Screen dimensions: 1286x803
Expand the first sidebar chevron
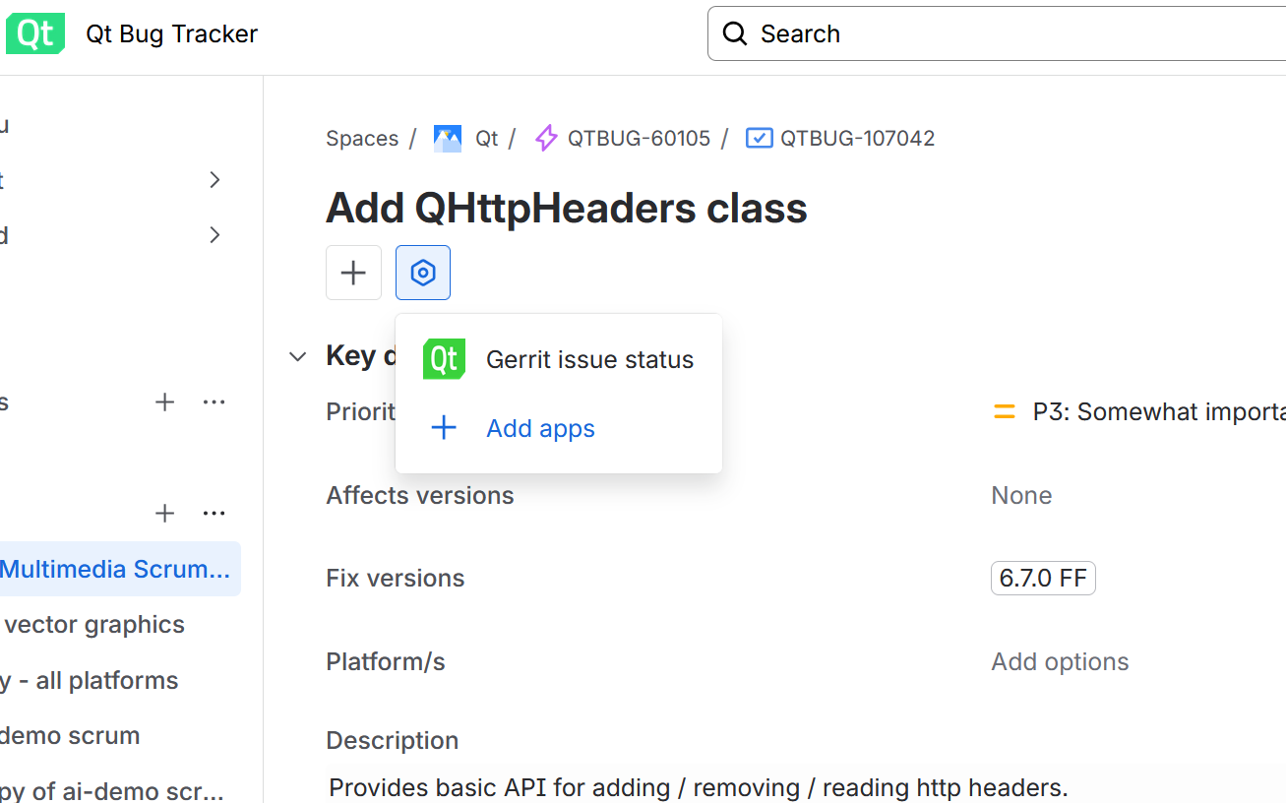215,180
